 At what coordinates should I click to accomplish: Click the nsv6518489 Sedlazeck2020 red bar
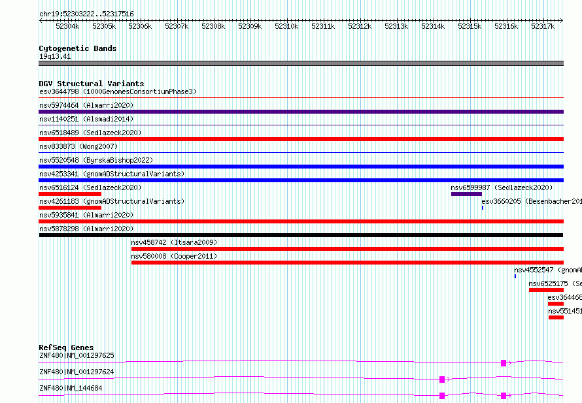301,139
